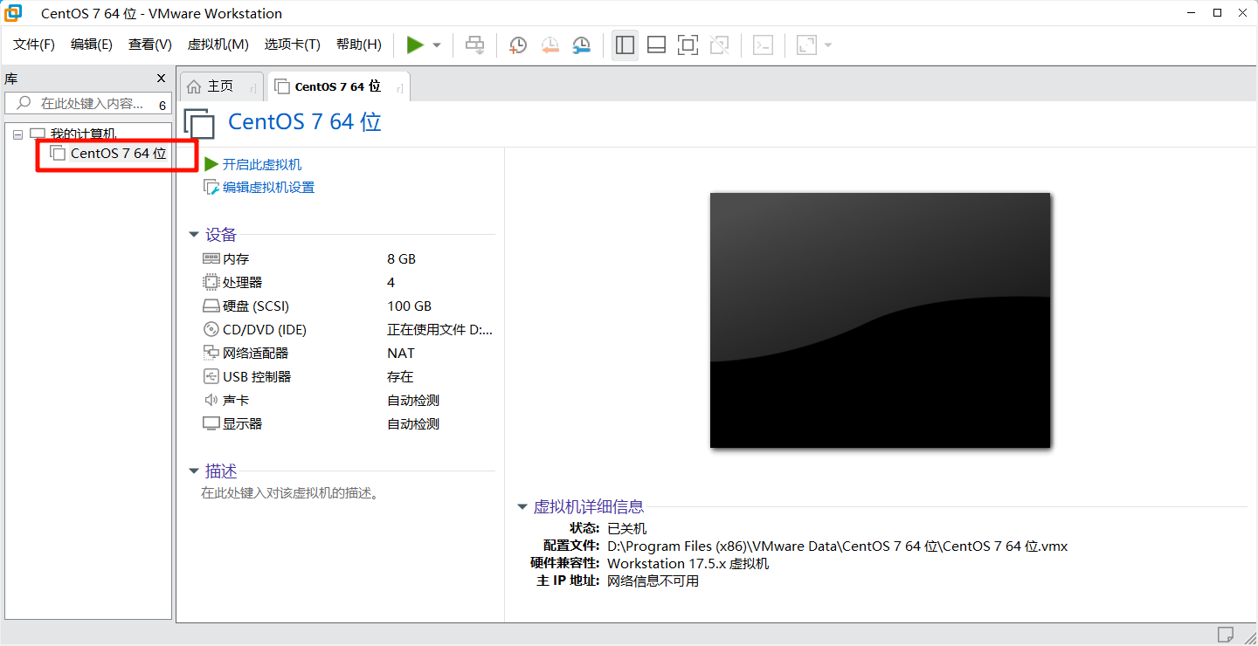Screen dimensions: 1258x646
Task: Take a snapshot with the clock-plus icon
Action: [x=518, y=45]
